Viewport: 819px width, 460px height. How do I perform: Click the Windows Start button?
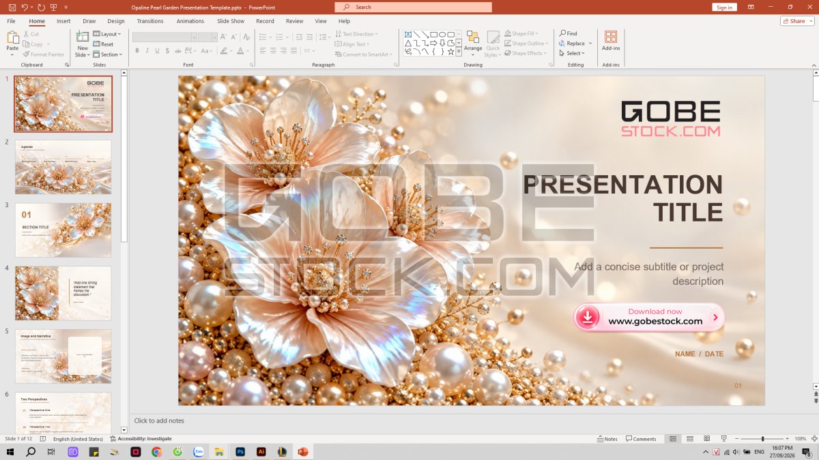pyautogui.click(x=10, y=452)
